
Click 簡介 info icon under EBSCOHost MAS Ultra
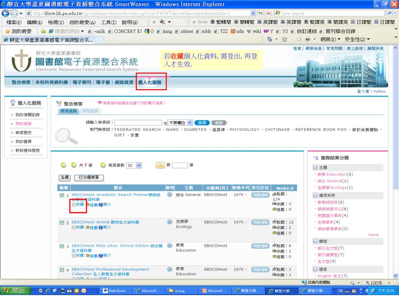(101, 255)
